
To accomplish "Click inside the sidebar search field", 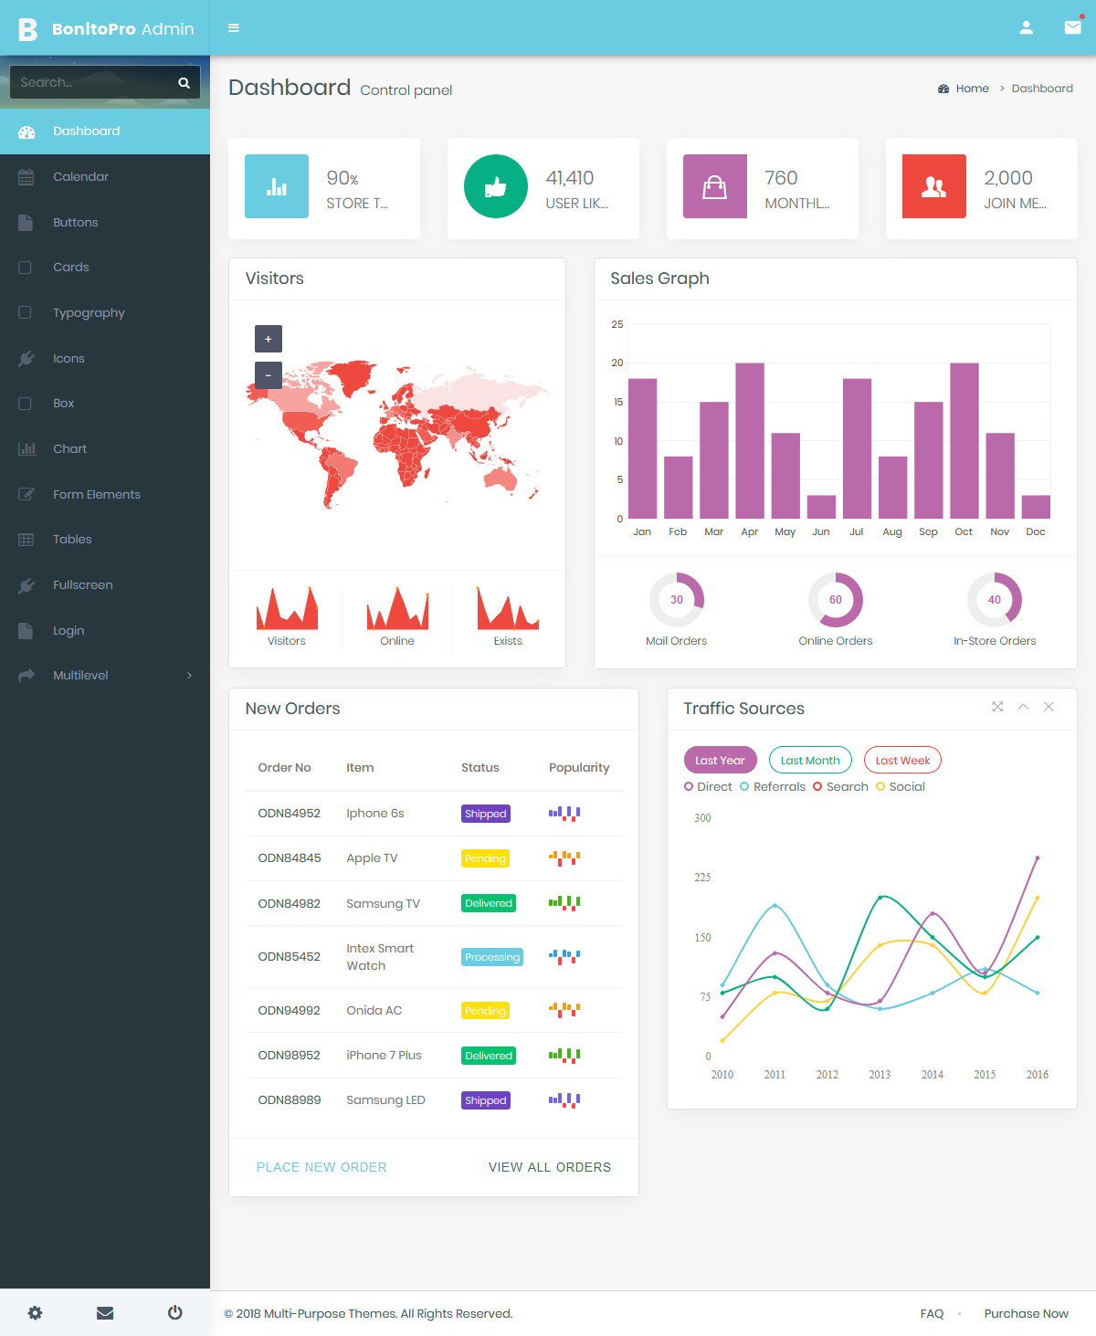I will click(91, 82).
